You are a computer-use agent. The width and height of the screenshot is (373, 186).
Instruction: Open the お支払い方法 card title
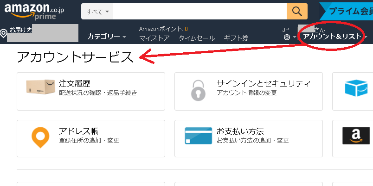pos(240,131)
